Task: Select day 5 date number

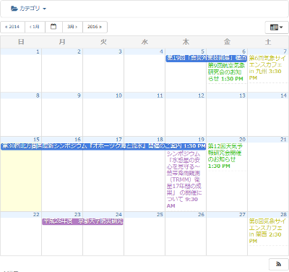Action: (x=202, y=51)
